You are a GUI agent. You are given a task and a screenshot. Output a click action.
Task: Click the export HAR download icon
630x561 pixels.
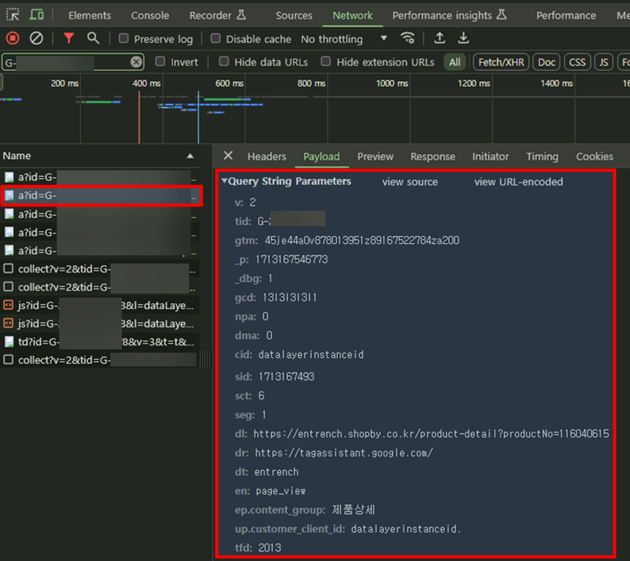point(463,38)
